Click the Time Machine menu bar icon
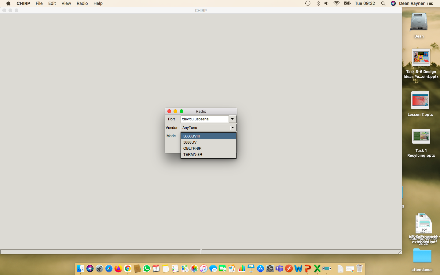Viewport: 440px width, 275px height. click(x=308, y=3)
